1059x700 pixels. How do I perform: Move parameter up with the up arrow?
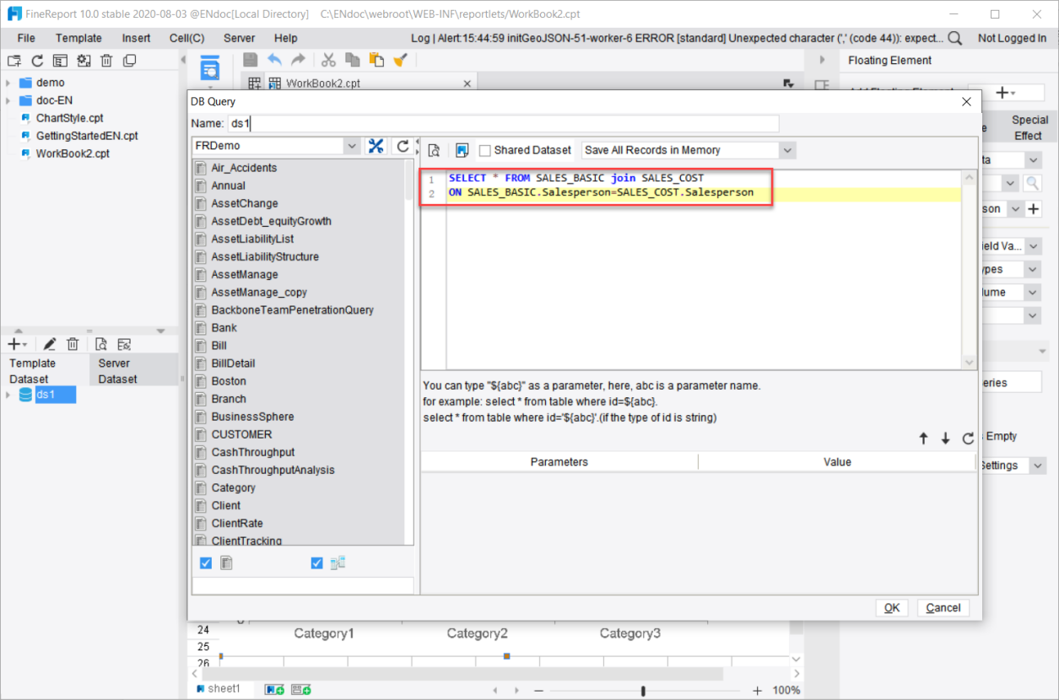(x=923, y=439)
